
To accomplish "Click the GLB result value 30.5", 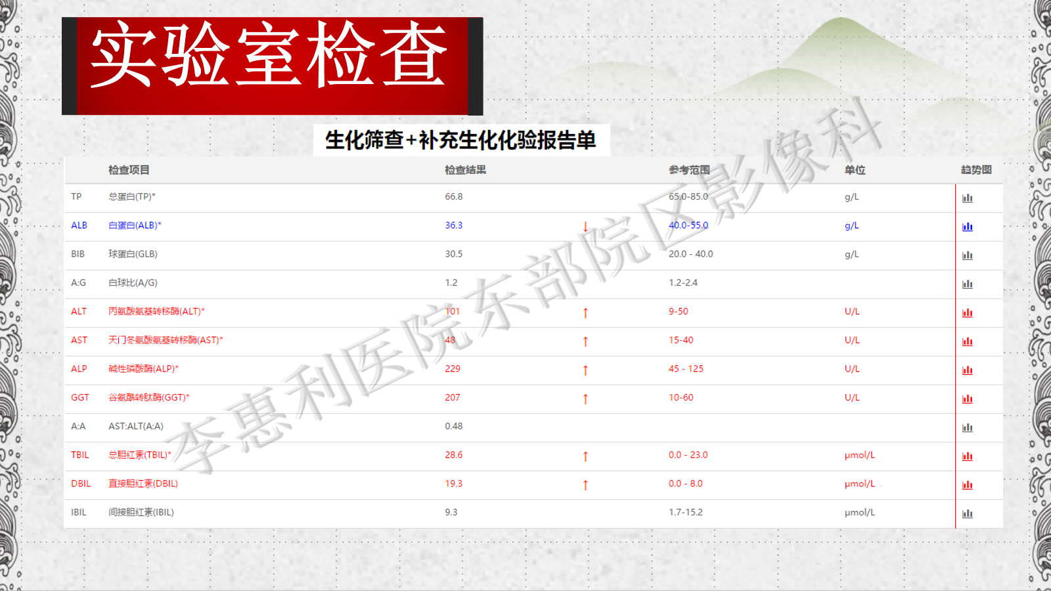I will [454, 254].
